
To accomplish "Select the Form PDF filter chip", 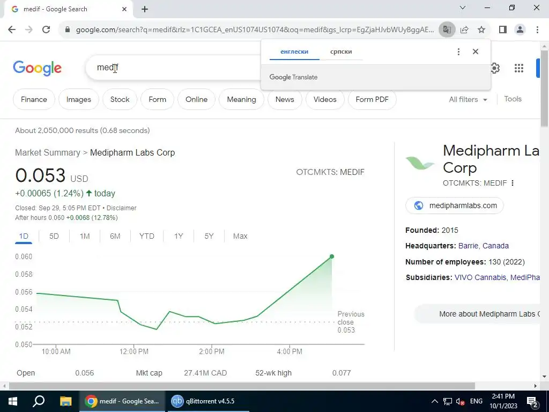I will 372,99.
